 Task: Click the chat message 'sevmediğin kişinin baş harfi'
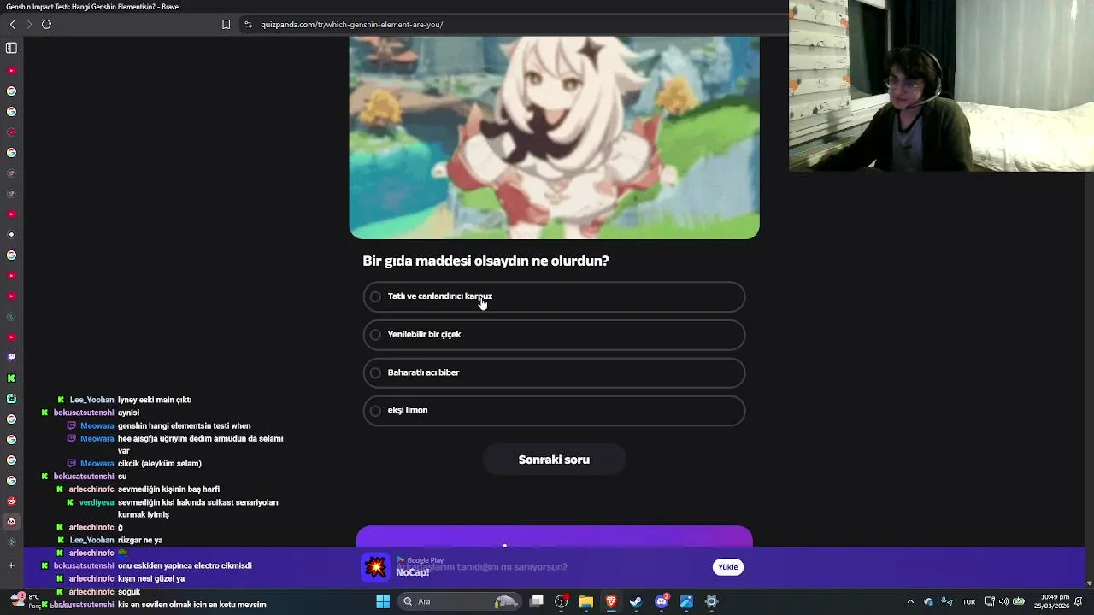(168, 489)
